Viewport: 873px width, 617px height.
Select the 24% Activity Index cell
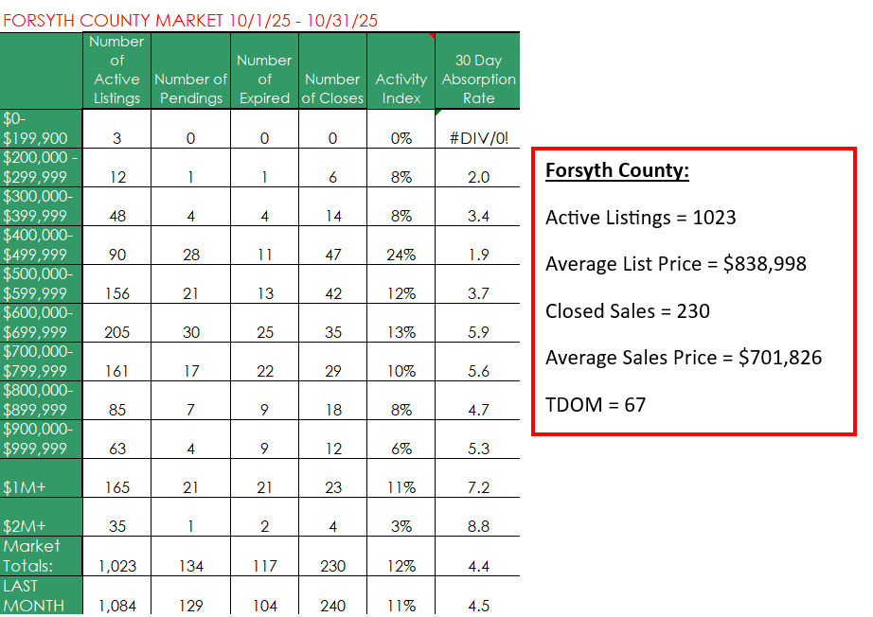pos(401,255)
